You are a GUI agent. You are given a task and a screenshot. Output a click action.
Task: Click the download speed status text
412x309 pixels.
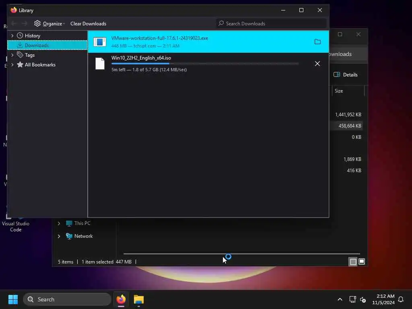(x=149, y=70)
